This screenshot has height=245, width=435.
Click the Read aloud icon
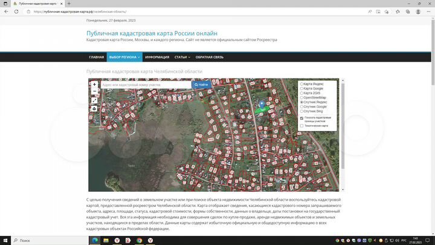[370, 11]
